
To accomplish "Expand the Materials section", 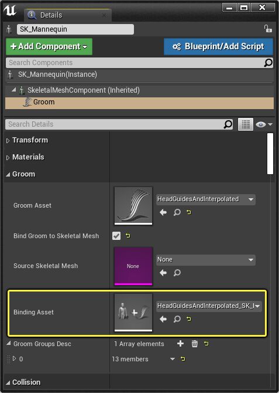I will pyautogui.click(x=8, y=158).
